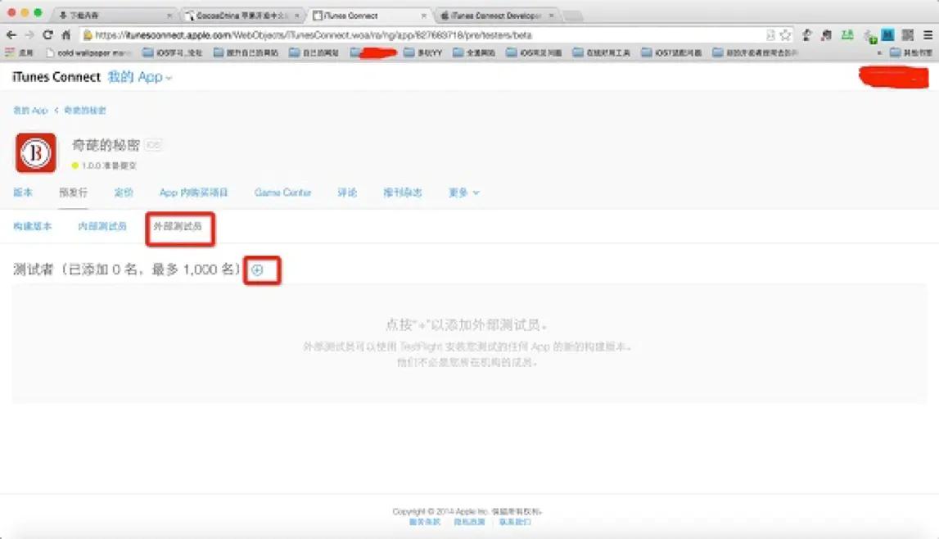The width and height of the screenshot is (939, 539).
Task: Click the iTunes Connect logo text
Action: tap(56, 77)
